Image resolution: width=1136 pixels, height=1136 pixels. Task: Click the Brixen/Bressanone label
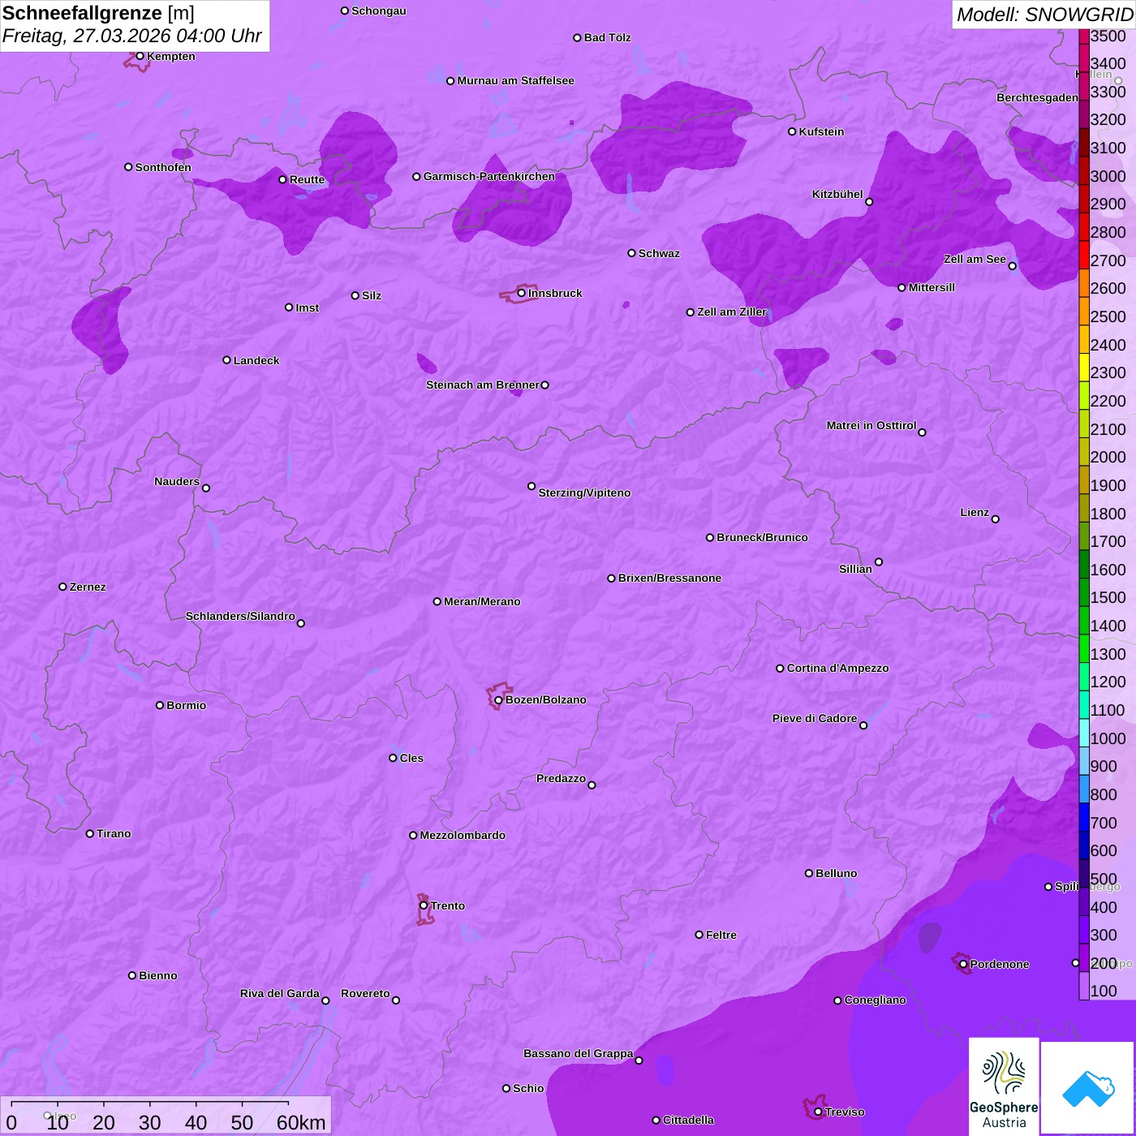click(669, 578)
